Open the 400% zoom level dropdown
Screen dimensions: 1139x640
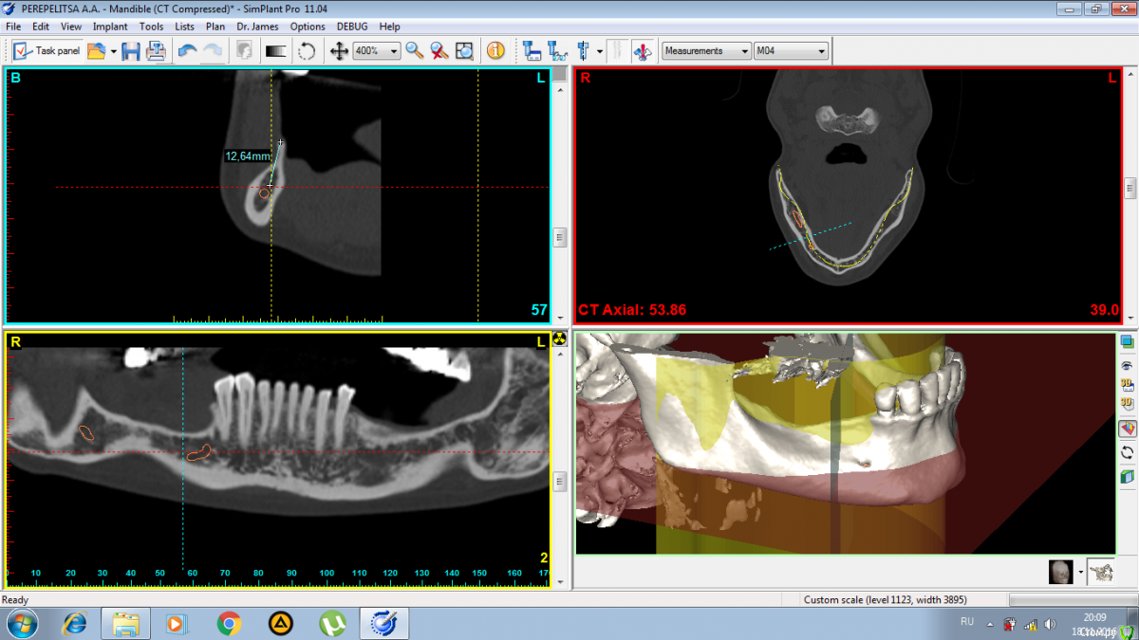[376, 51]
